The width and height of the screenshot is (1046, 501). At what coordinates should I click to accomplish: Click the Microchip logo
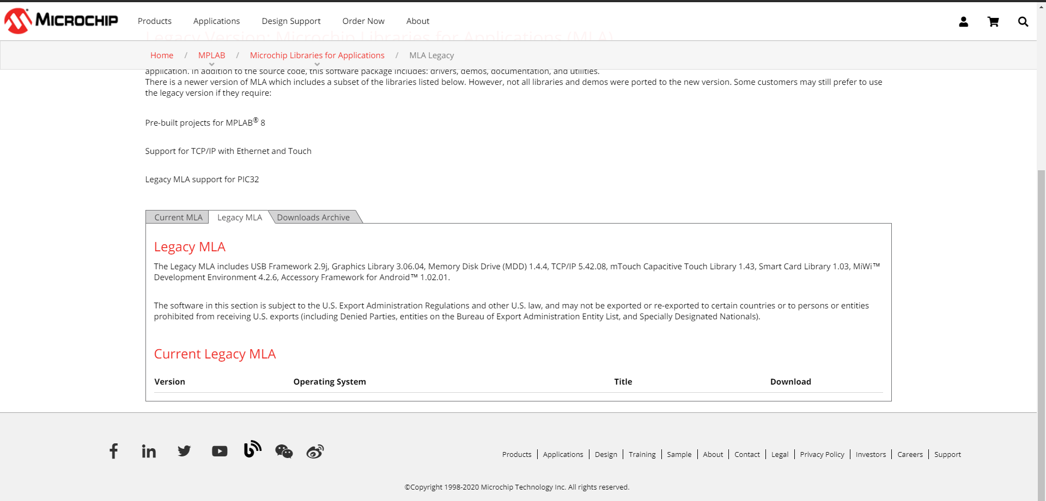click(x=61, y=21)
